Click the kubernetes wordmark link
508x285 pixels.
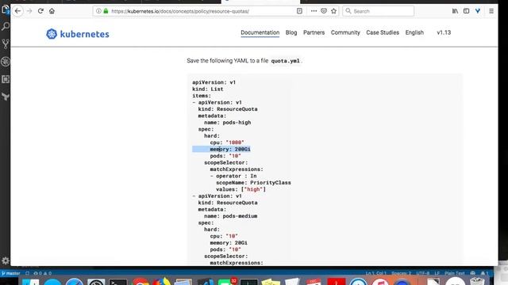pyautogui.click(x=85, y=34)
